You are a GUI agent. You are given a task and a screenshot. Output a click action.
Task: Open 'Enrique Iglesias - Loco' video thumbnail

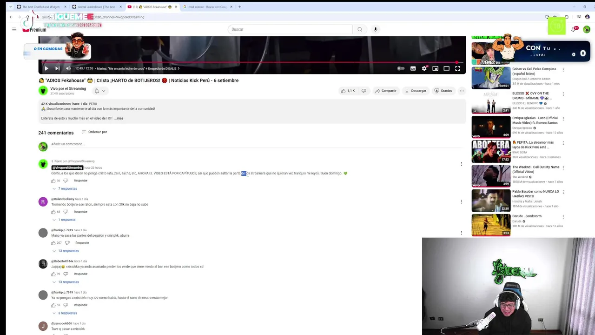[491, 127]
